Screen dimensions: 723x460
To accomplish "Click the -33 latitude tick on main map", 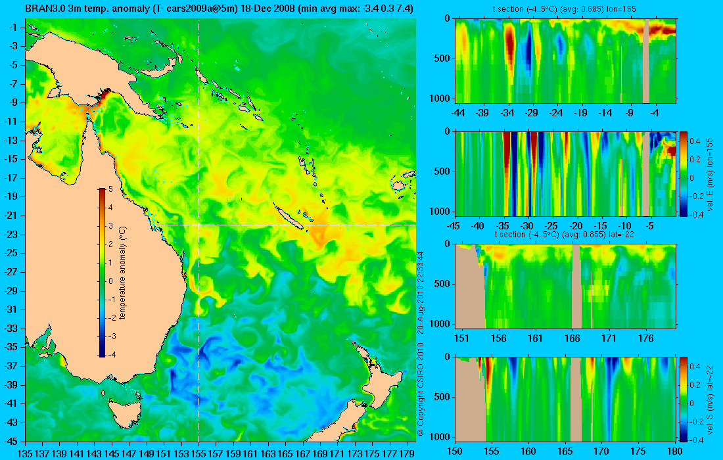I will pos(12,328).
